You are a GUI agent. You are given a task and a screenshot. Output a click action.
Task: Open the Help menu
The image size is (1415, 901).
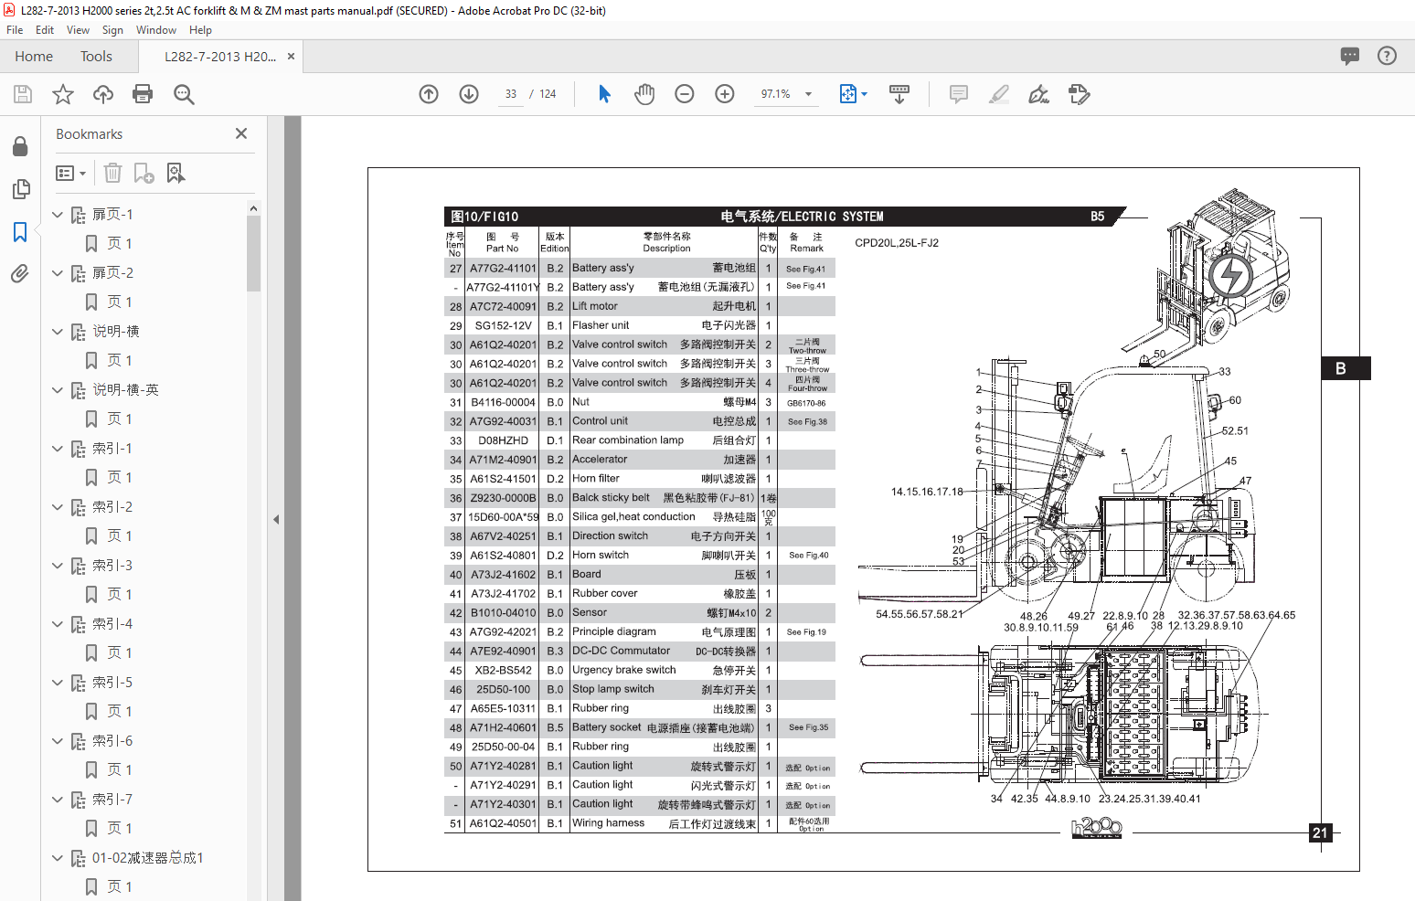point(200,30)
